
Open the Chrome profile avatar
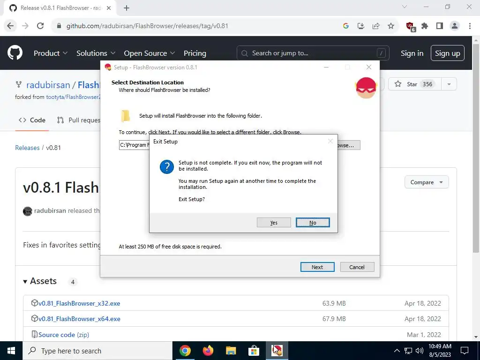[455, 26]
